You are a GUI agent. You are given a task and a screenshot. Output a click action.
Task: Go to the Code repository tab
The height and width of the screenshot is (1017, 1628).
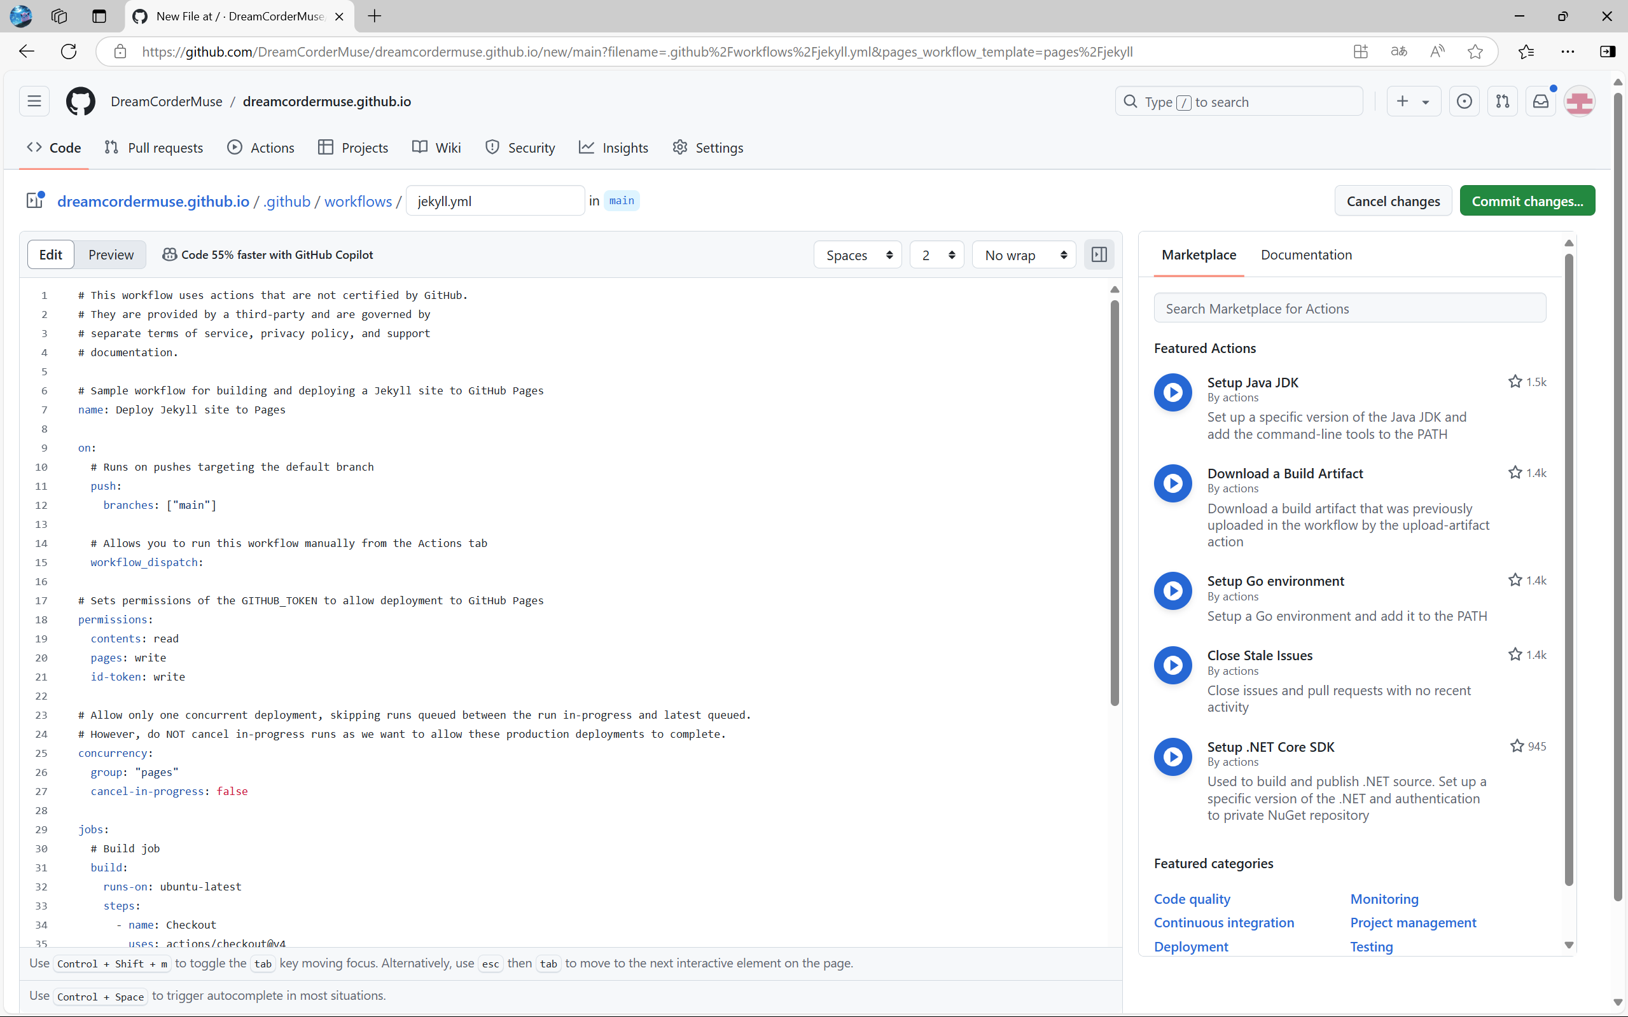pos(54,148)
